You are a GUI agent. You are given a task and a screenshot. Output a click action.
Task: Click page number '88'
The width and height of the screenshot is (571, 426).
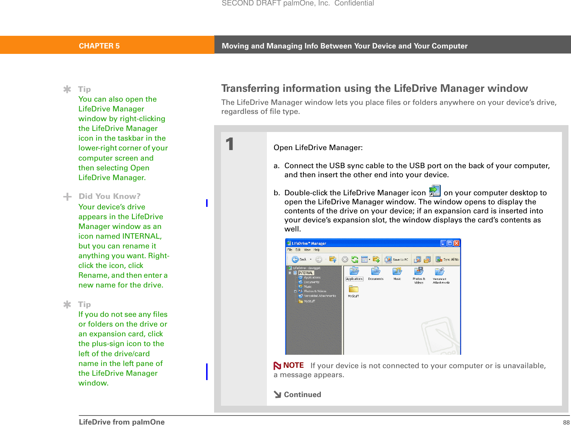tap(566, 422)
